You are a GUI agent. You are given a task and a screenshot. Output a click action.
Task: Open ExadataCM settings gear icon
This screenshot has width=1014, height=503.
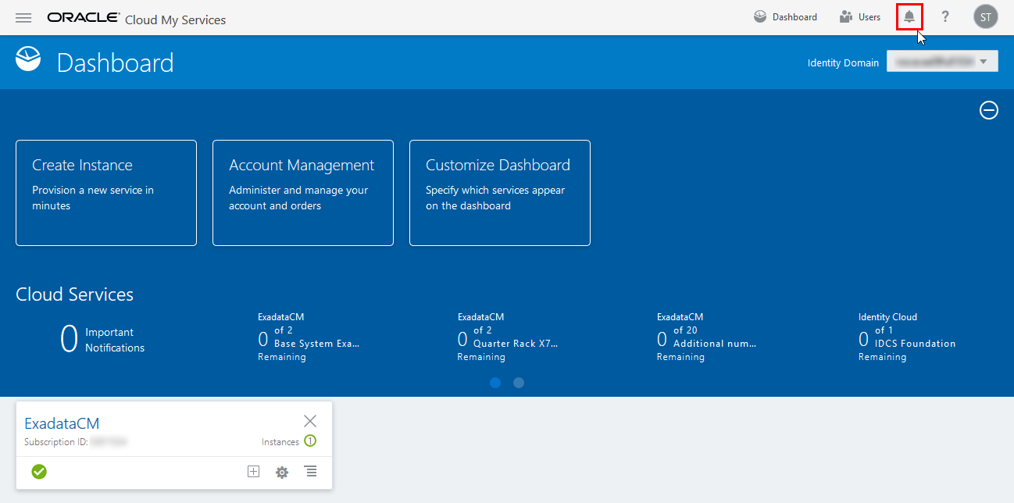click(282, 472)
